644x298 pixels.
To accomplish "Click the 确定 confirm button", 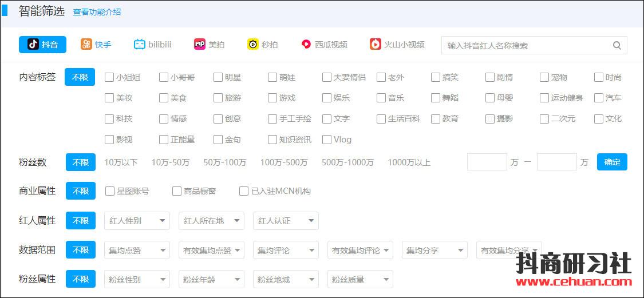I will (612, 162).
